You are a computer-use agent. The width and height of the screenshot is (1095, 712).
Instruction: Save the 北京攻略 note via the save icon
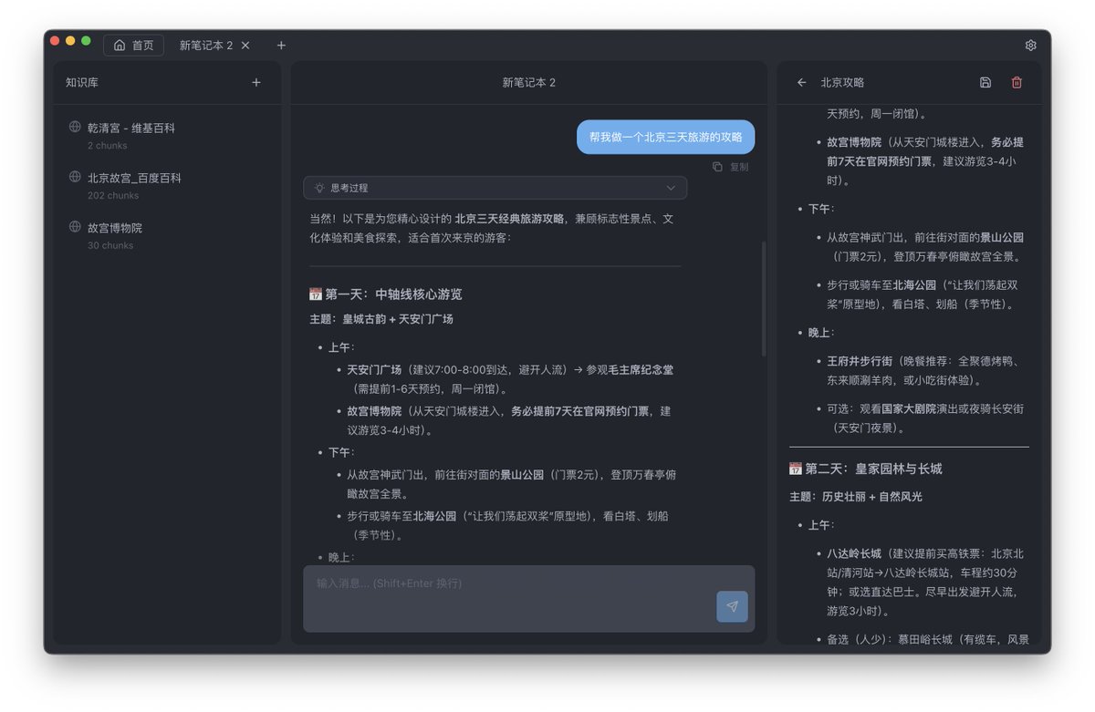point(985,82)
